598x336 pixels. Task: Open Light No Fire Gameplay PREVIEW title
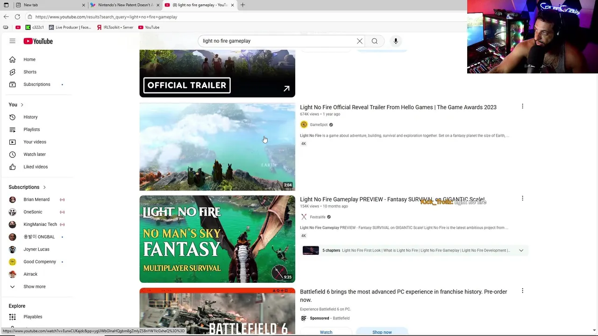click(392, 199)
